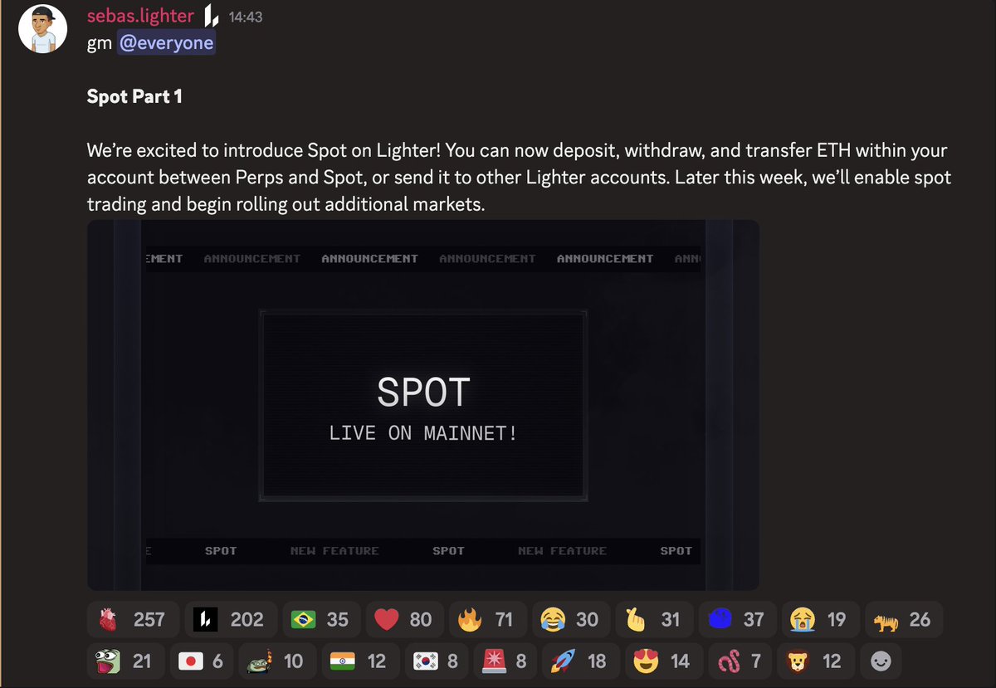Click the sebas.lighter username

point(140,16)
